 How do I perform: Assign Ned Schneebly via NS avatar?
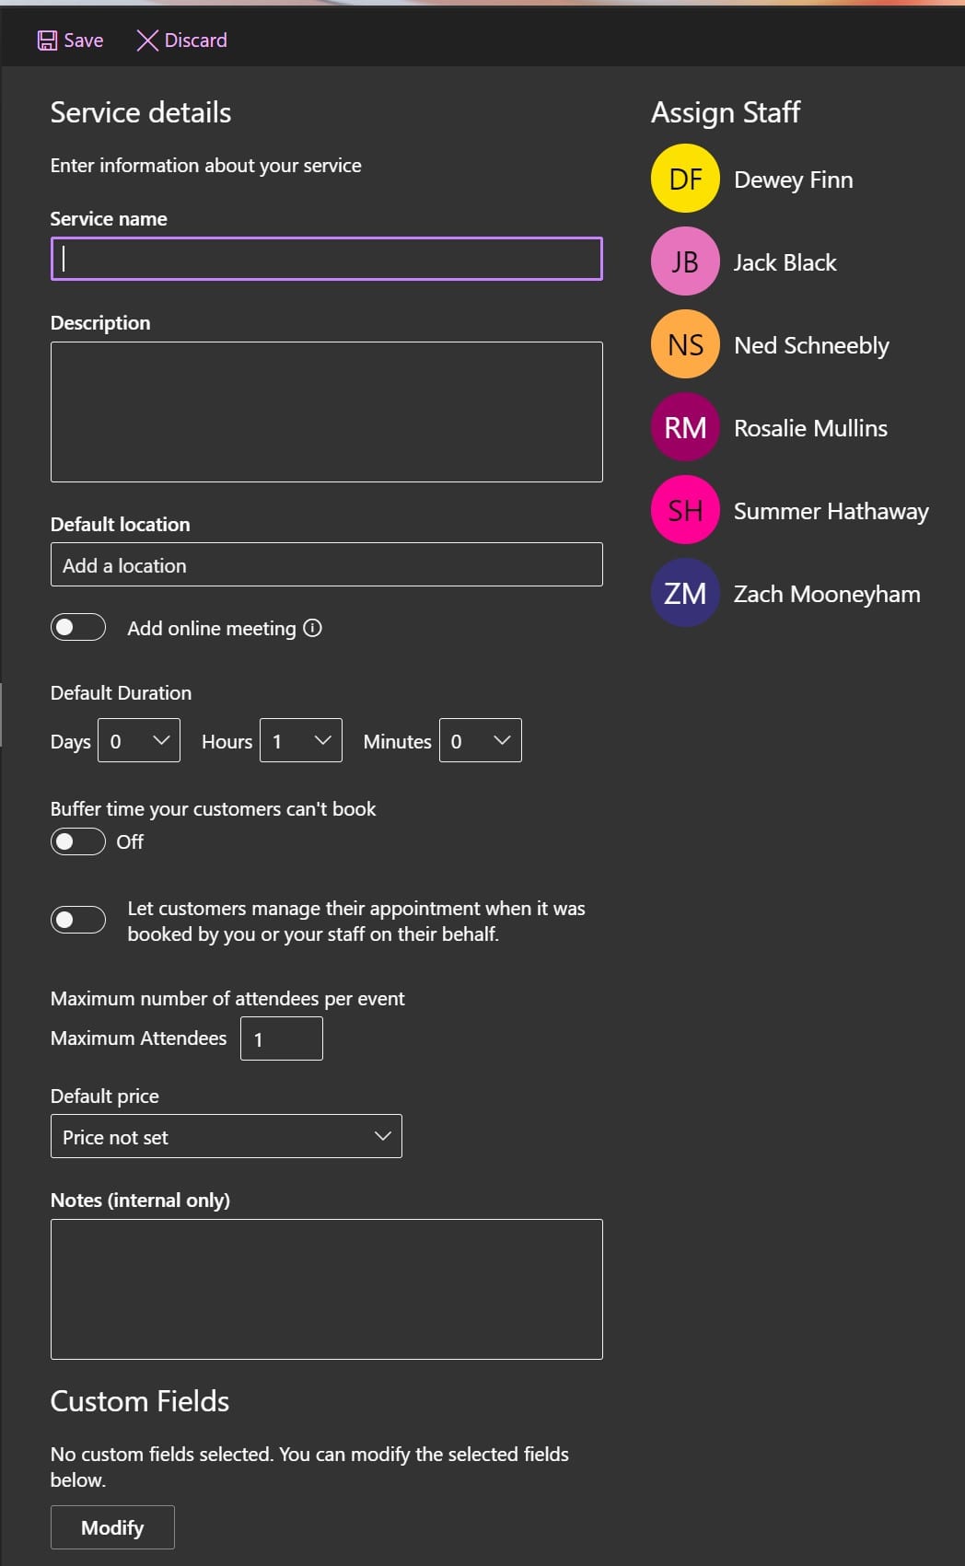685,344
